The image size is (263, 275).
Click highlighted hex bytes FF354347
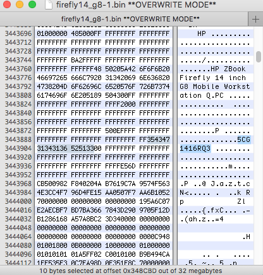pyautogui.click(x=154, y=139)
